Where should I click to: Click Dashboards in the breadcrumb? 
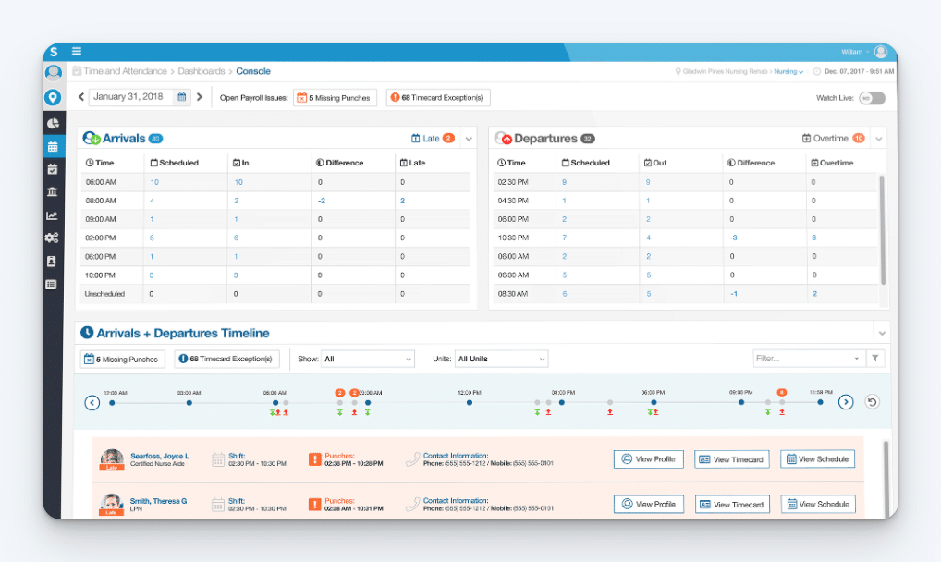coord(202,71)
